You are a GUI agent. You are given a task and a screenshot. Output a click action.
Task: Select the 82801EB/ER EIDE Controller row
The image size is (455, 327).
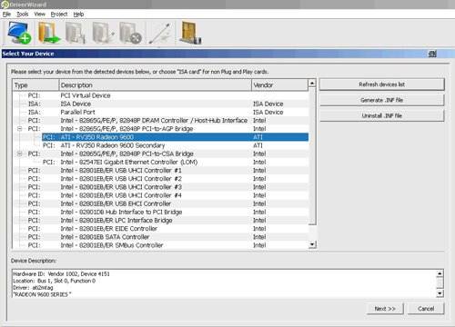(160, 229)
